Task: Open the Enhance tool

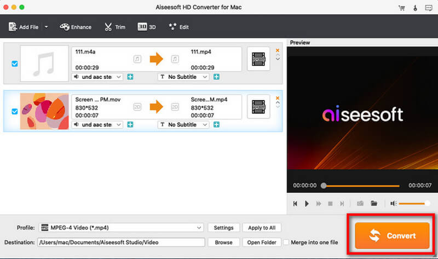Action: pyautogui.click(x=75, y=27)
